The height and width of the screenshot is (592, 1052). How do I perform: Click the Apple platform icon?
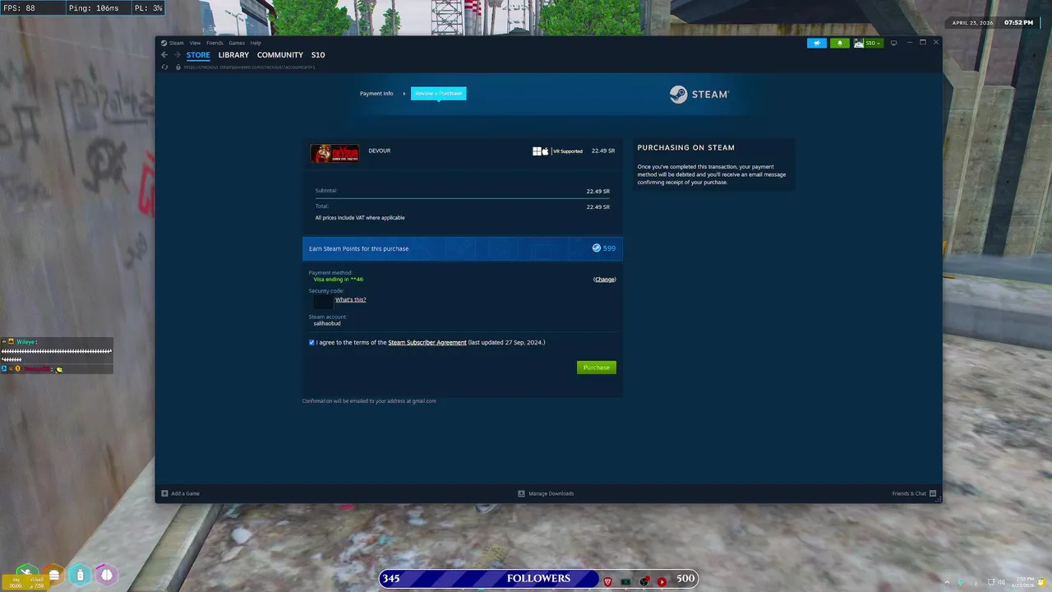(x=545, y=151)
